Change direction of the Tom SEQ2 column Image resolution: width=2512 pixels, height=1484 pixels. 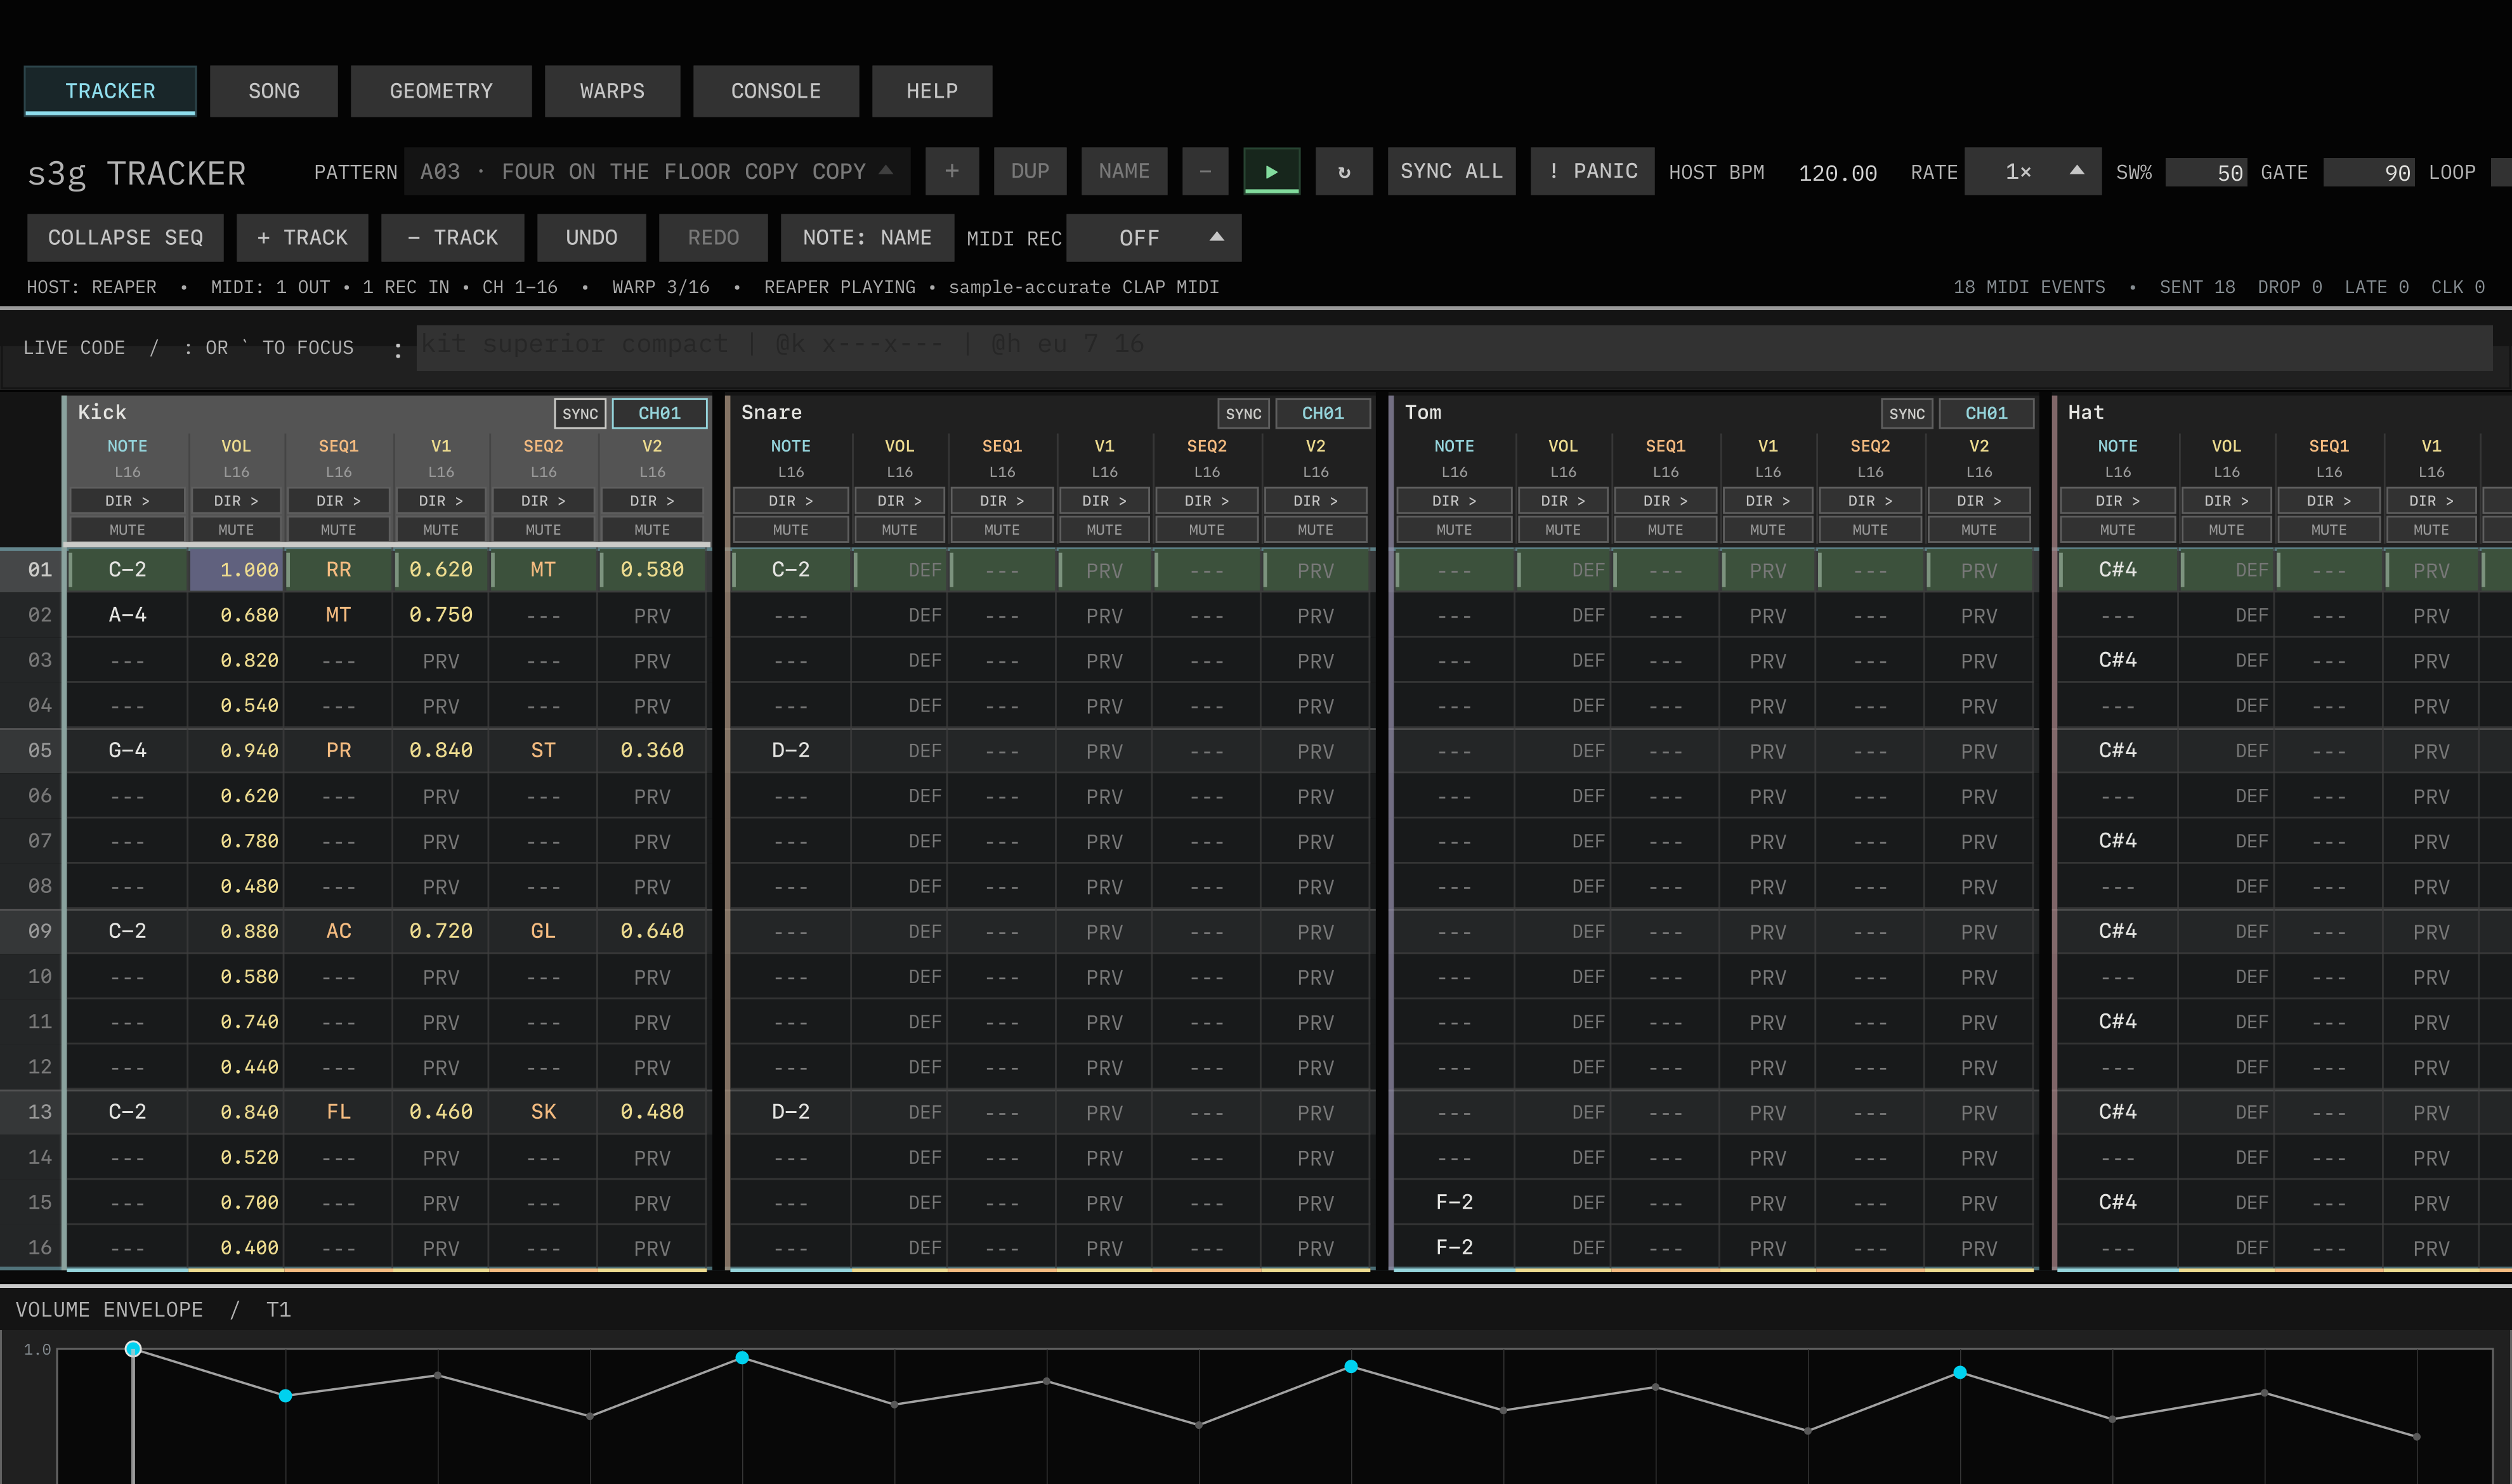[x=1870, y=500]
